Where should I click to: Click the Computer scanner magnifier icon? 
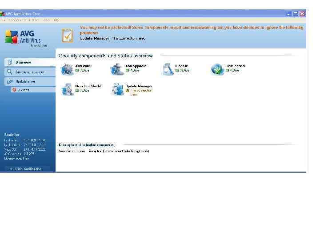pos(10,72)
